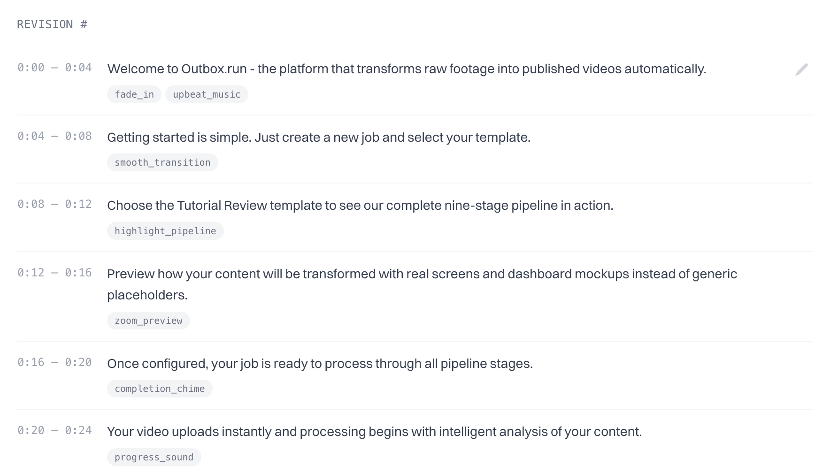Select the "Preview how your content" script text
Viewport: 830px width, 474px height.
pos(422,274)
